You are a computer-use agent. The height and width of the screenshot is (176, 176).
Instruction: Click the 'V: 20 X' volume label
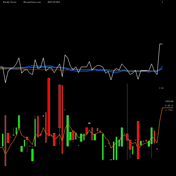click(169, 106)
